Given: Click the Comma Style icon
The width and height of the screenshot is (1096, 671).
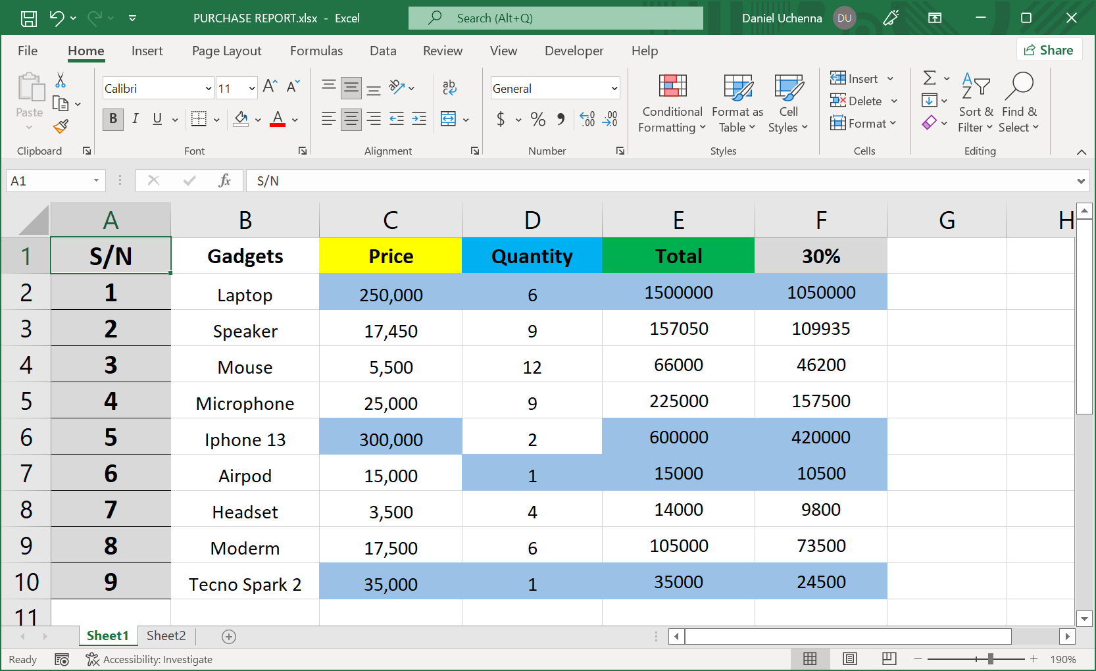Looking at the screenshot, I should (x=560, y=120).
